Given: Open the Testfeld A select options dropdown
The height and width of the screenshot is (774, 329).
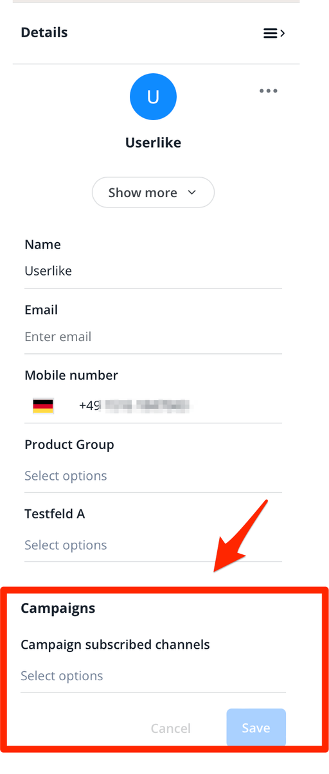Looking at the screenshot, I should 153,545.
